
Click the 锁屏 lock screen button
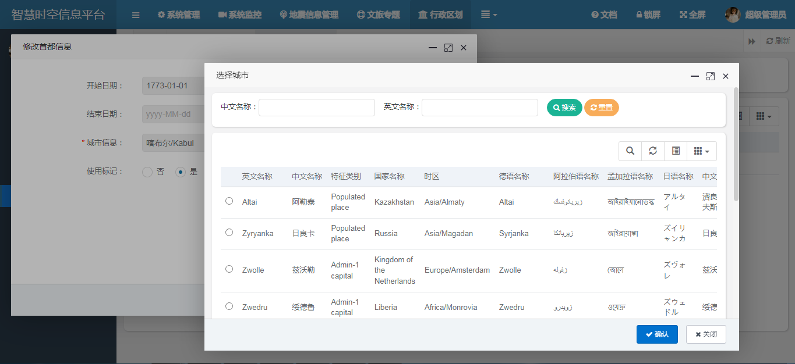(648, 15)
